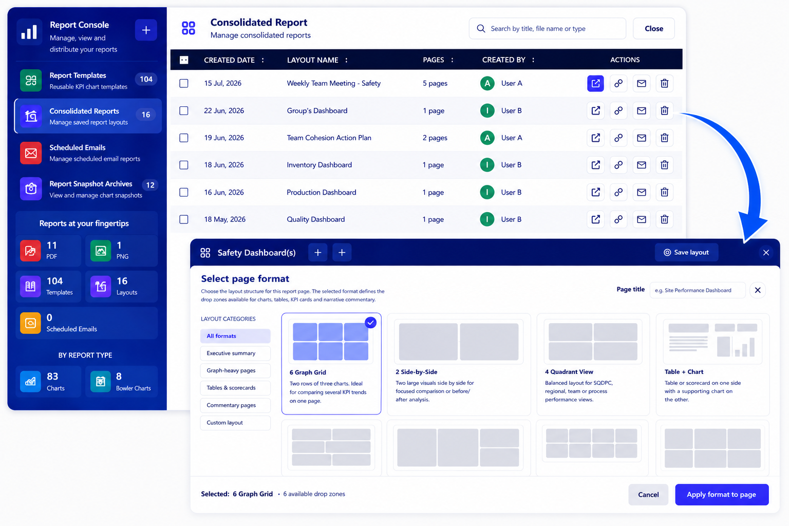The image size is (789, 526).
Task: Choose the 2 Side-by-Side layout card
Action: (x=459, y=365)
